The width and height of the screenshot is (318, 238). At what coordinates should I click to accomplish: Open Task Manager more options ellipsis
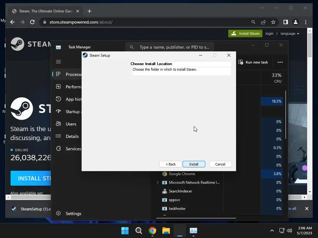coord(280,62)
